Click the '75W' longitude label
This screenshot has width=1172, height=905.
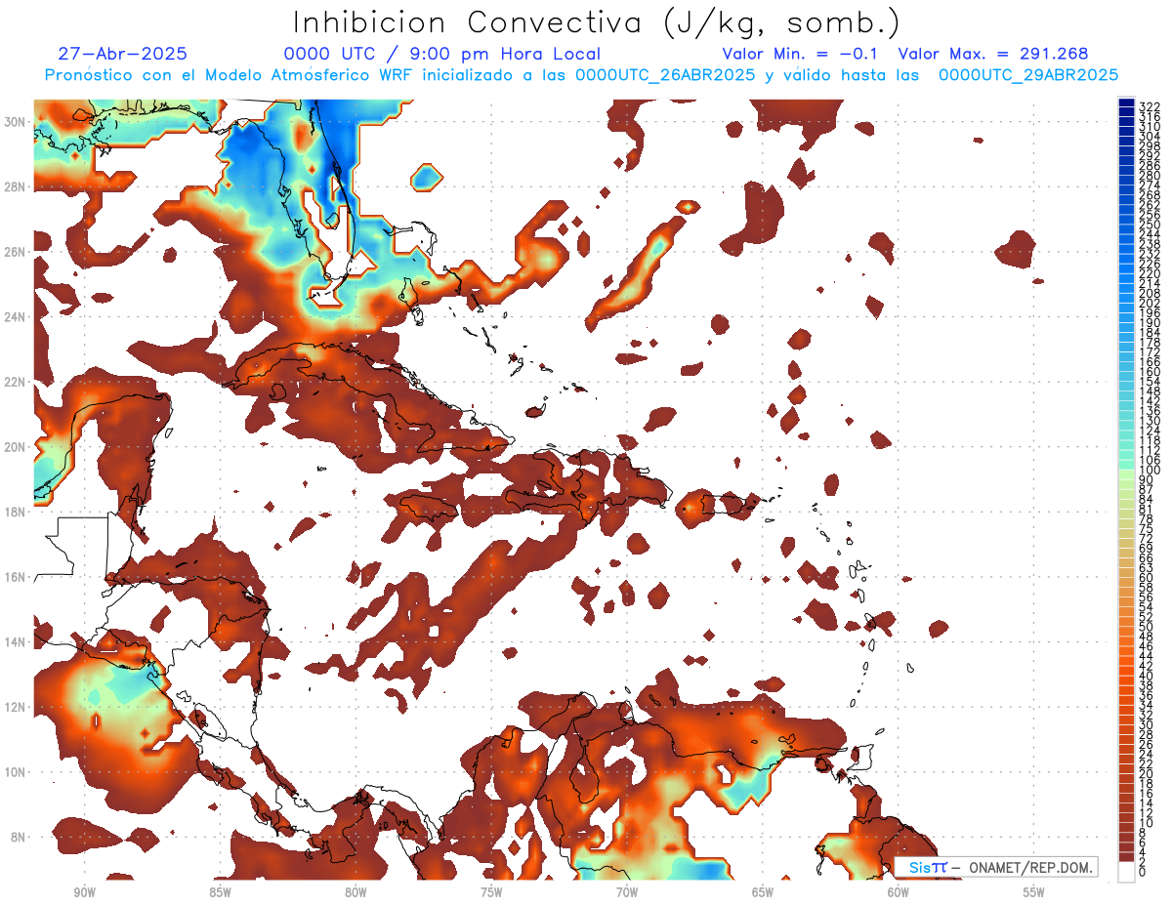tap(491, 893)
